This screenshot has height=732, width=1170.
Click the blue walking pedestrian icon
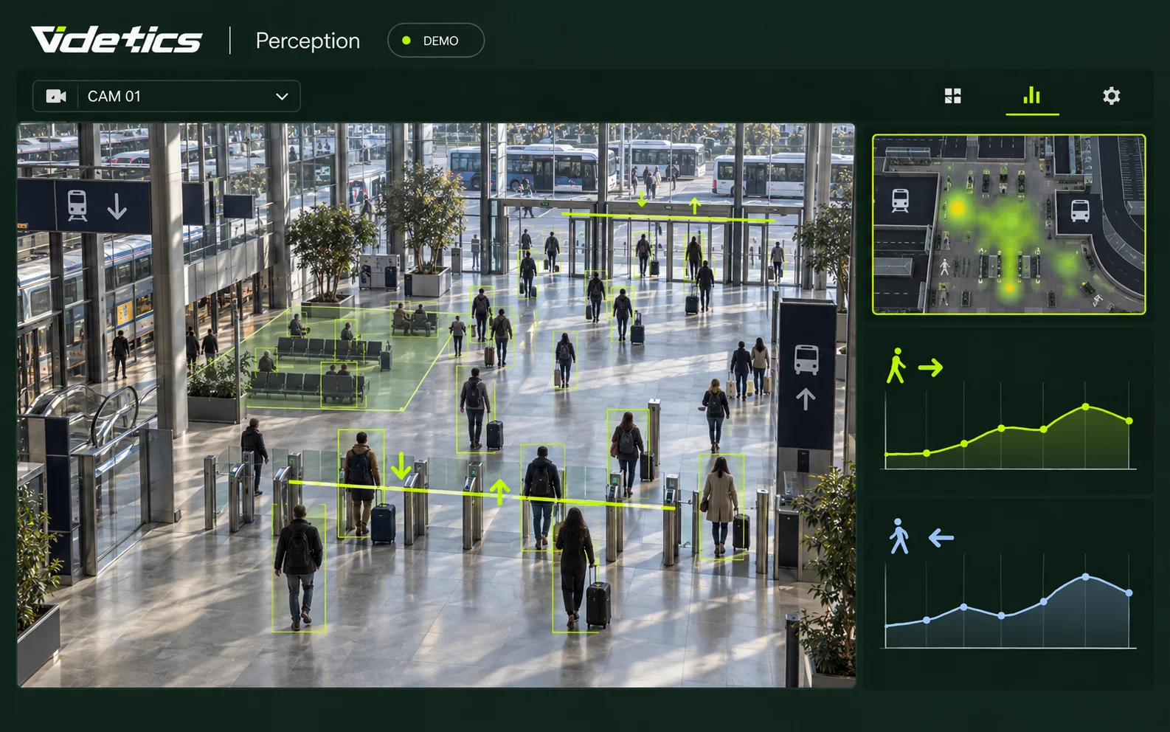(899, 536)
